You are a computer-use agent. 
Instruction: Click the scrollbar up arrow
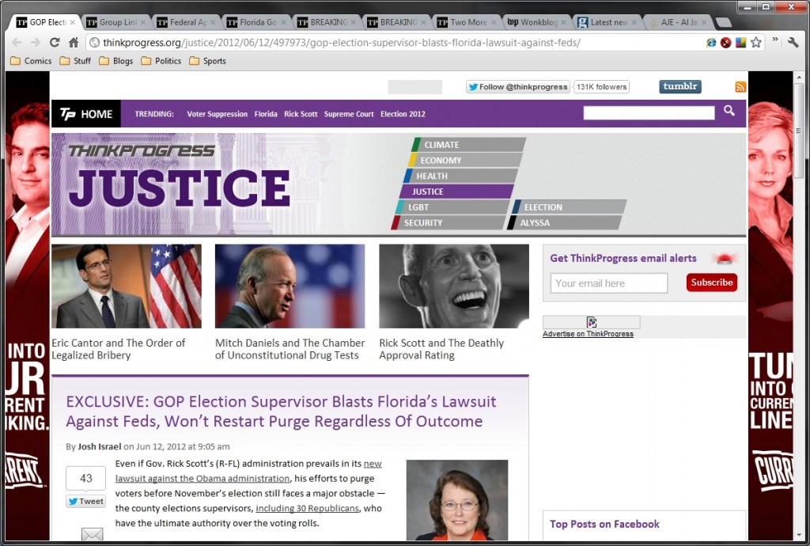[x=799, y=78]
